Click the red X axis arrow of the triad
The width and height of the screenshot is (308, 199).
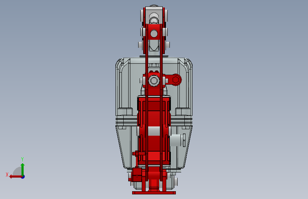click(16, 177)
